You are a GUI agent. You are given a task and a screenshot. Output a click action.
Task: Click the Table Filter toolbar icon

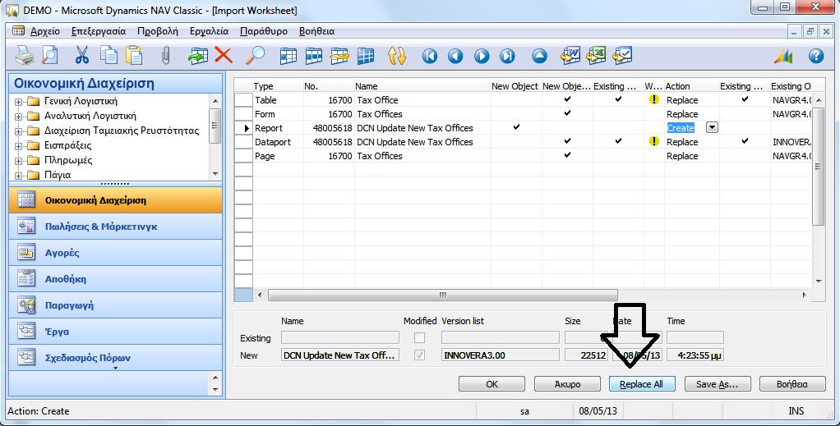click(314, 56)
